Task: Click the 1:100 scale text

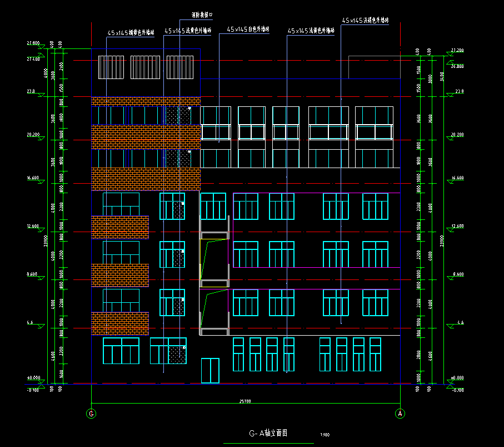Action: pyautogui.click(x=325, y=435)
